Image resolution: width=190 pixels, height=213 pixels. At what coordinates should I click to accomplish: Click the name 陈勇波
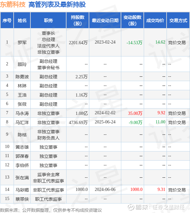click(x=22, y=77)
